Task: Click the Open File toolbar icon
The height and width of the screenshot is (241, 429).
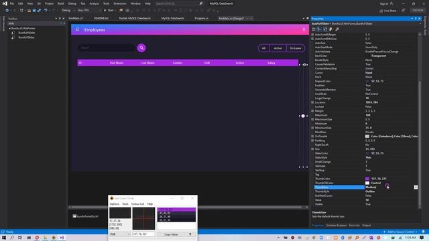Action: pos(29,11)
